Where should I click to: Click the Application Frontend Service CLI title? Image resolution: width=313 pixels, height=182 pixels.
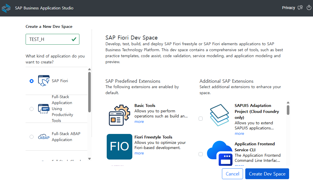254,147
